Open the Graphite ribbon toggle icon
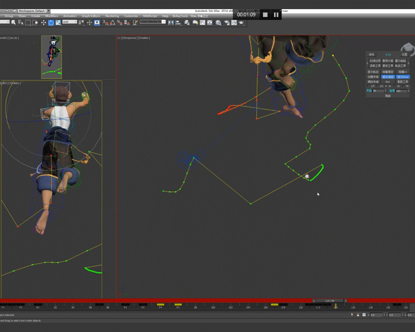 (195, 23)
